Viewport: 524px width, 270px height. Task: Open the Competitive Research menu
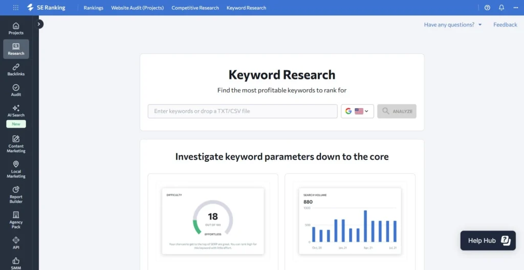tap(195, 8)
